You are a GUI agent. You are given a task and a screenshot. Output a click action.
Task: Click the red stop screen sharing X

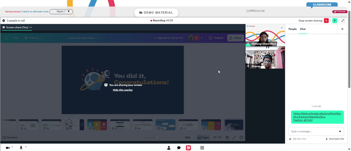click(x=326, y=21)
